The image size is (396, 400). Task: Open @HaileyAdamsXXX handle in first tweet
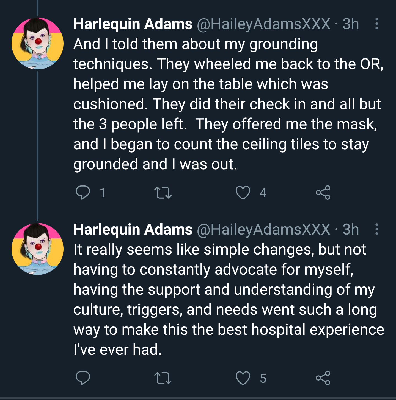coord(264,24)
